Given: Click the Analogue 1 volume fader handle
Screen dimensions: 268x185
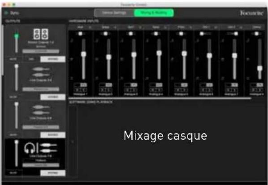Looking at the screenshot, I should 83,54.
